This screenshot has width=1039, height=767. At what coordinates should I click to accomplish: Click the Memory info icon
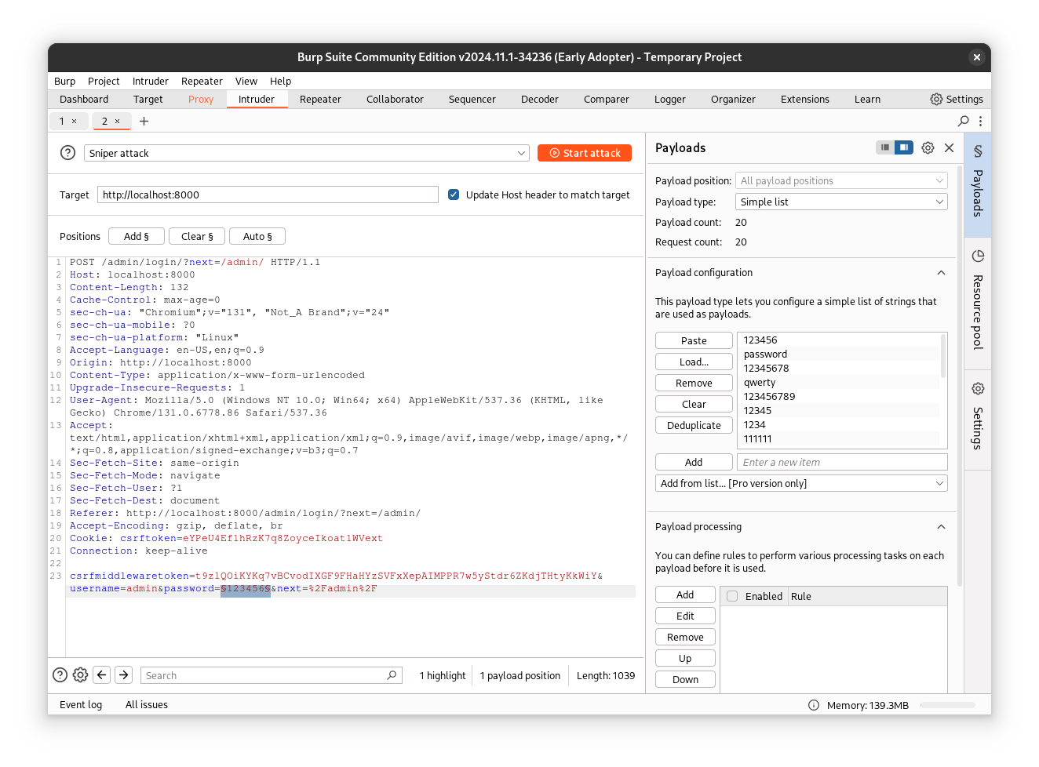click(814, 705)
